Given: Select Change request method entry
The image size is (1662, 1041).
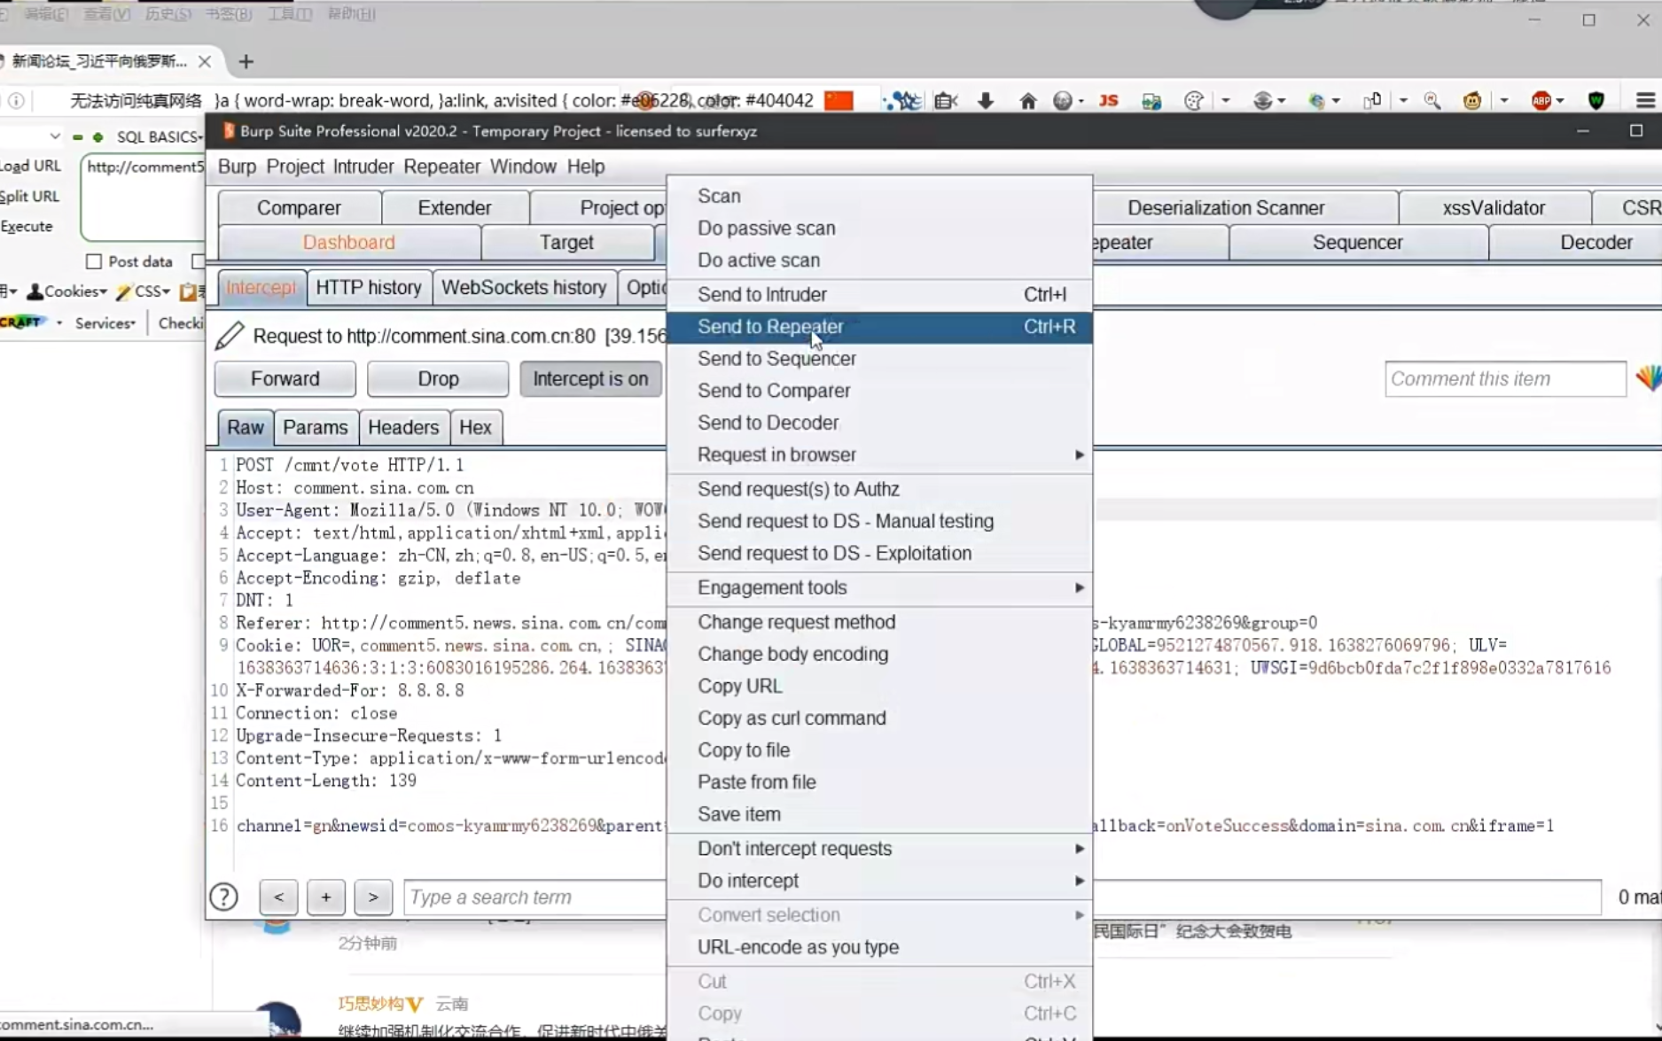Looking at the screenshot, I should (879, 622).
